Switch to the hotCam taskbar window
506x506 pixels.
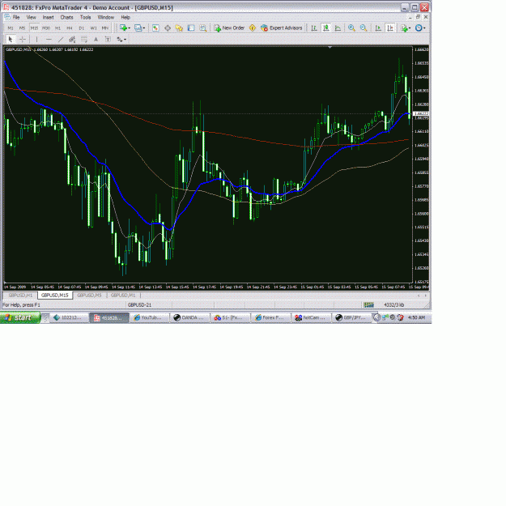311,317
